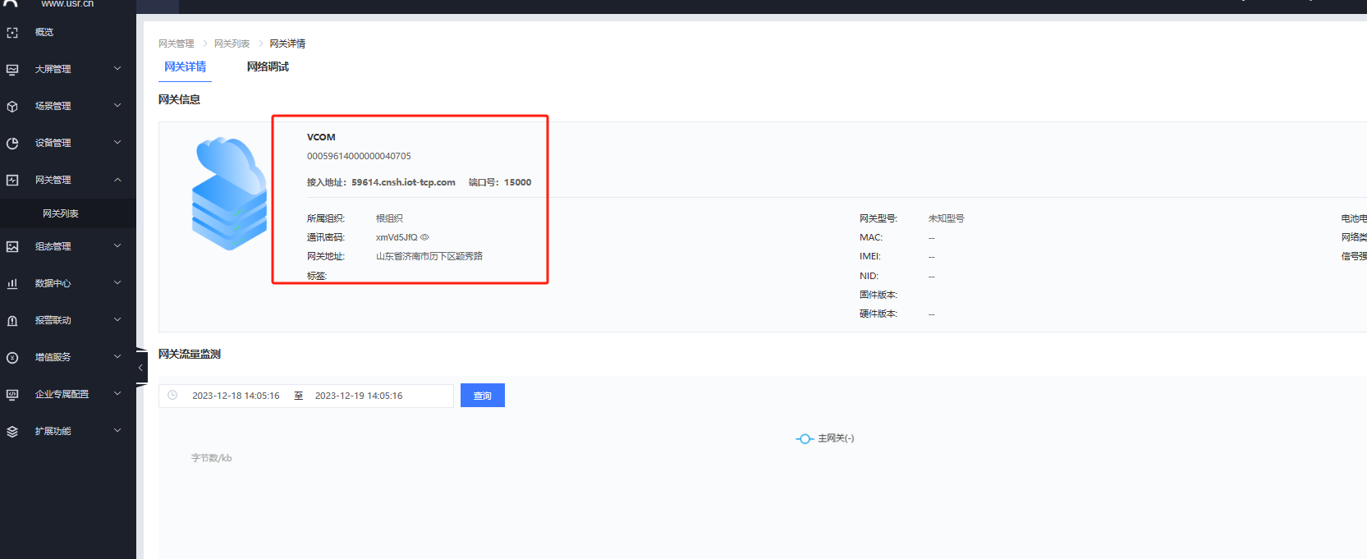Click the blue 查询 button
The width and height of the screenshot is (1367, 559).
coord(482,396)
